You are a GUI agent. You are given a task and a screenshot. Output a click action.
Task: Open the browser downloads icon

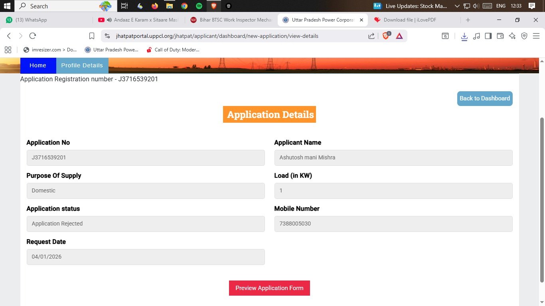(464, 36)
